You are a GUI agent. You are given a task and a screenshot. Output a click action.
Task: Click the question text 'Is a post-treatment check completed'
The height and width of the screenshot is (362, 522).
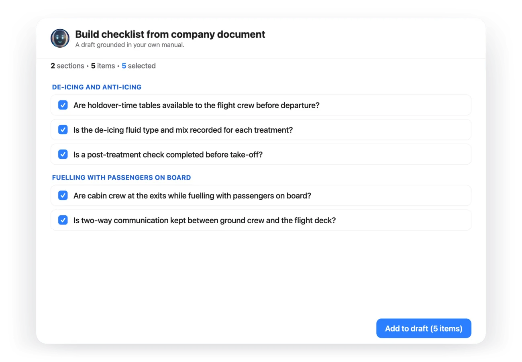click(x=168, y=155)
